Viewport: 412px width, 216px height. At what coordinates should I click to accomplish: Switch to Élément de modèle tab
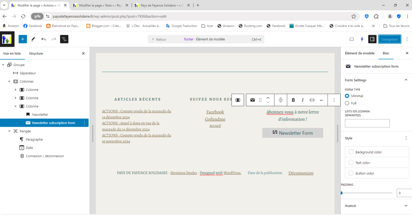tap(360, 53)
